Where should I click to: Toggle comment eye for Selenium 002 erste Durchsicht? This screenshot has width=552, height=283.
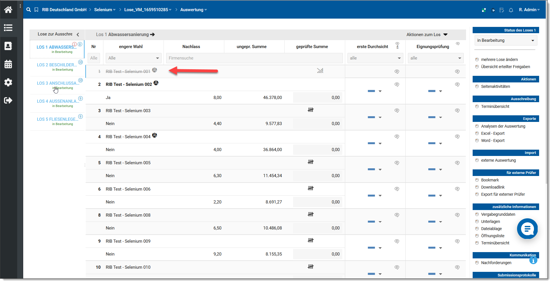(x=397, y=84)
